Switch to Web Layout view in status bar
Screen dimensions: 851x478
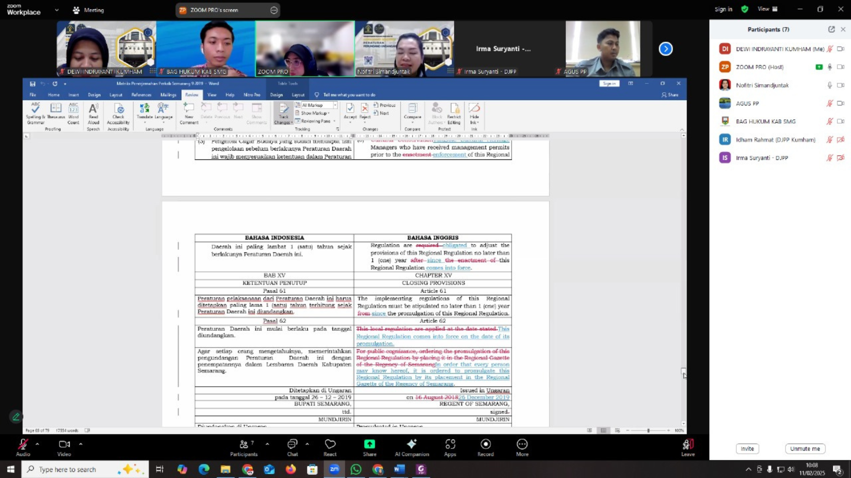[617, 430]
